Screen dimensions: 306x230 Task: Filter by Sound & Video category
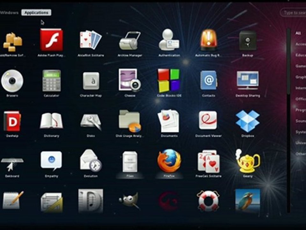(x=301, y=121)
